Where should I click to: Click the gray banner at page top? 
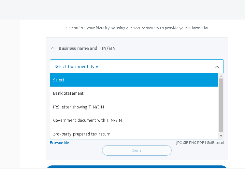(122, 10)
